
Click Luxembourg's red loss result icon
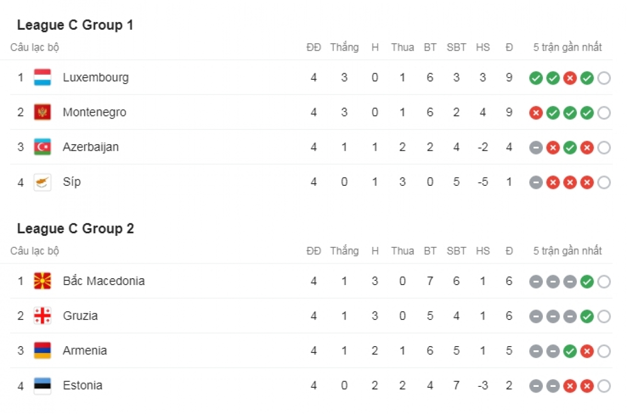coord(570,78)
